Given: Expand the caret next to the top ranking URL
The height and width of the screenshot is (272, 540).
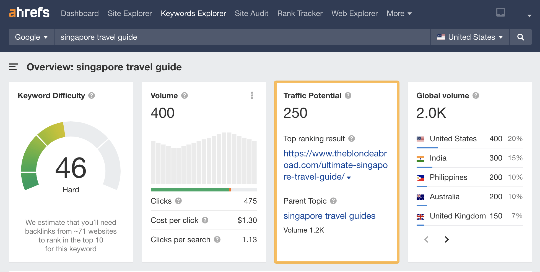Looking at the screenshot, I should coord(349,178).
